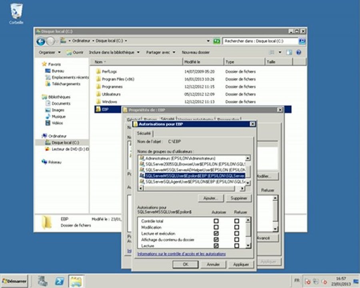Toggle the preview pane icon
Screen dimensions: 360x288
tap(289, 52)
